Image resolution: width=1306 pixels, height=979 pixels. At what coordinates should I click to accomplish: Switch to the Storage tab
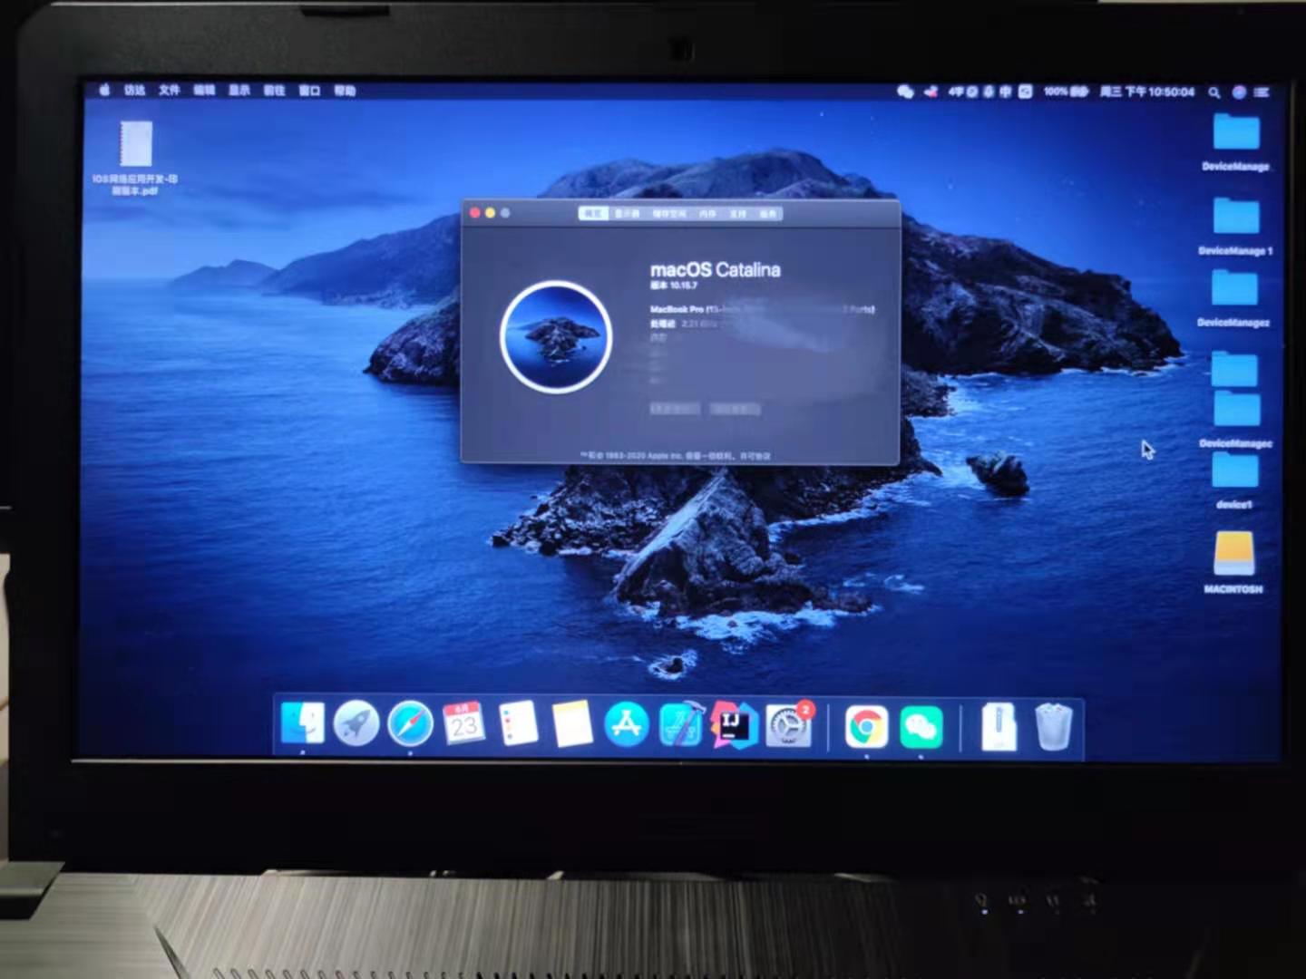(669, 214)
